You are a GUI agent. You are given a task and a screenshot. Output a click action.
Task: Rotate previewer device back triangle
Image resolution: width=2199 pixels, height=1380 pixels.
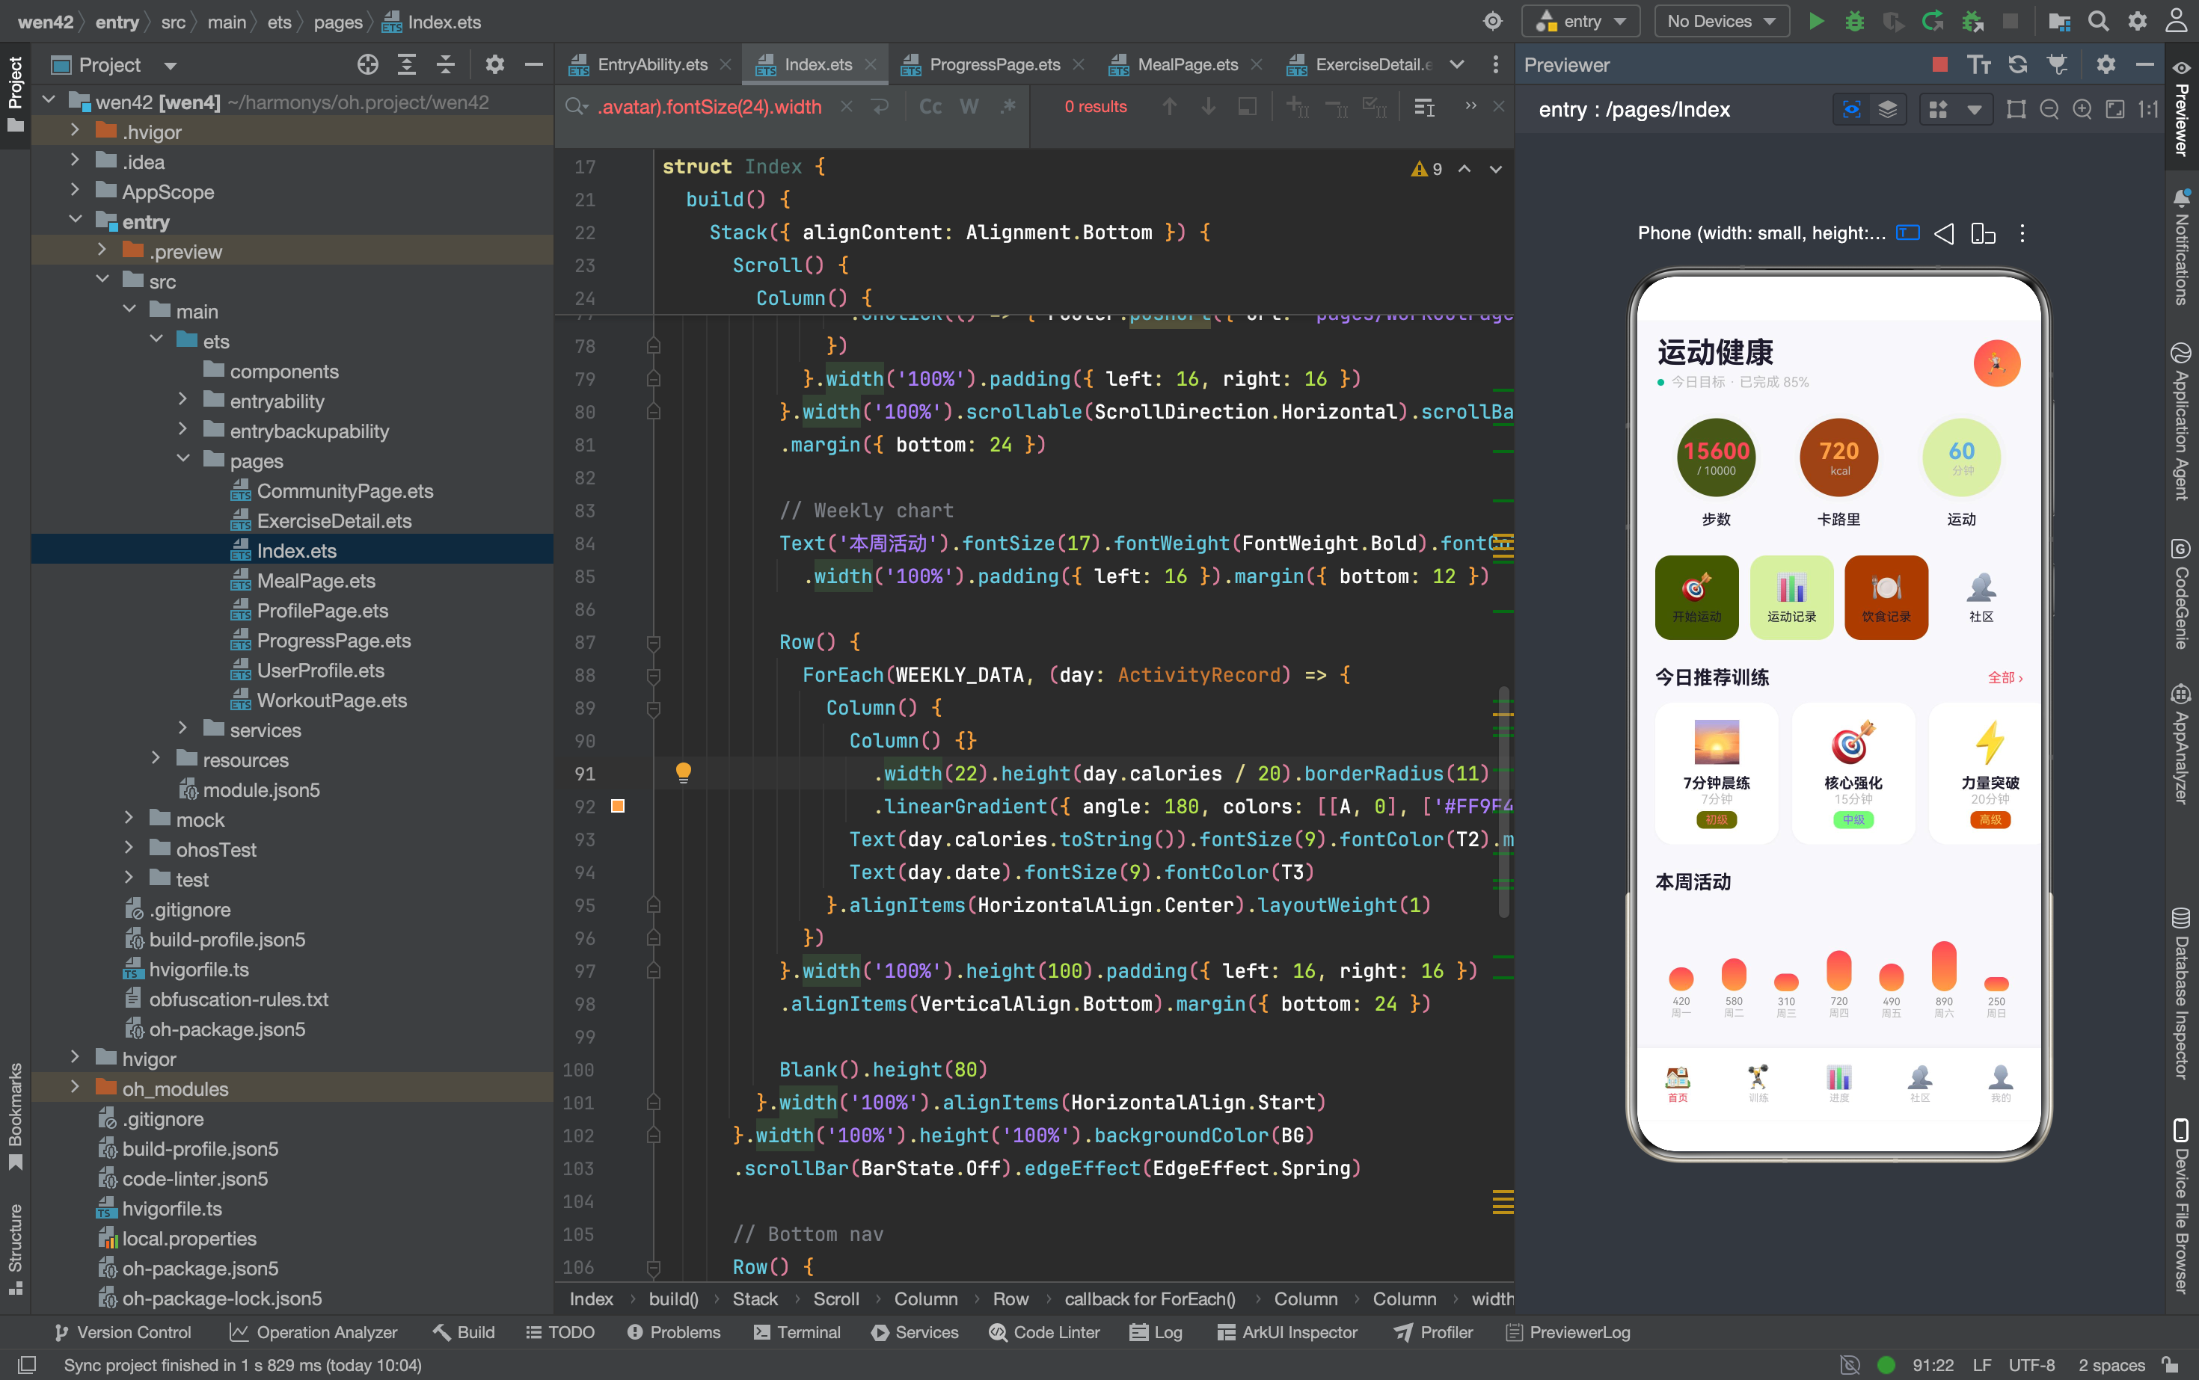pos(1943,234)
